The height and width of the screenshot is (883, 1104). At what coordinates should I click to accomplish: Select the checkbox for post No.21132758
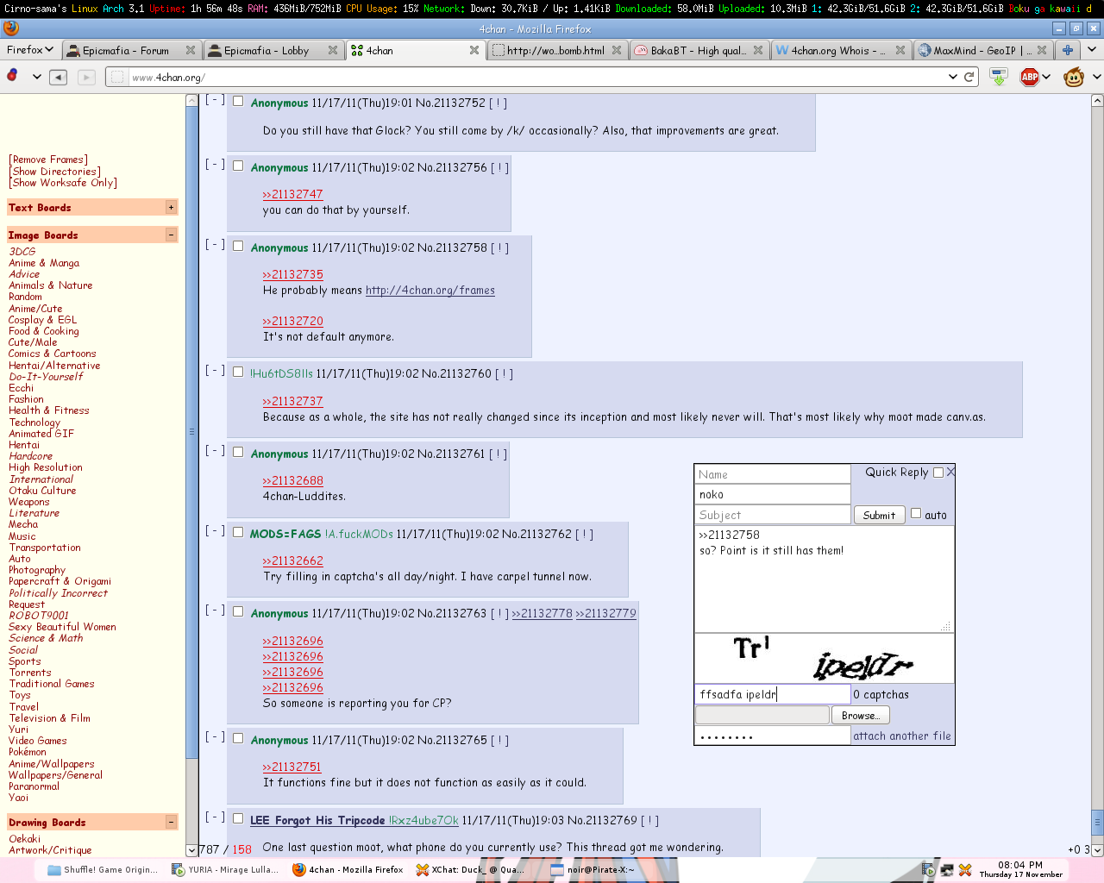pos(238,246)
